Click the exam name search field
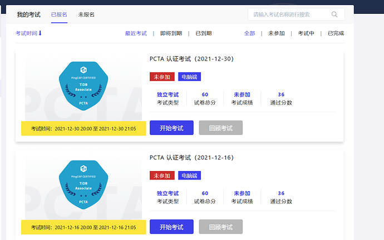Image resolution: width=384 pixels, height=240 pixels. [296, 14]
